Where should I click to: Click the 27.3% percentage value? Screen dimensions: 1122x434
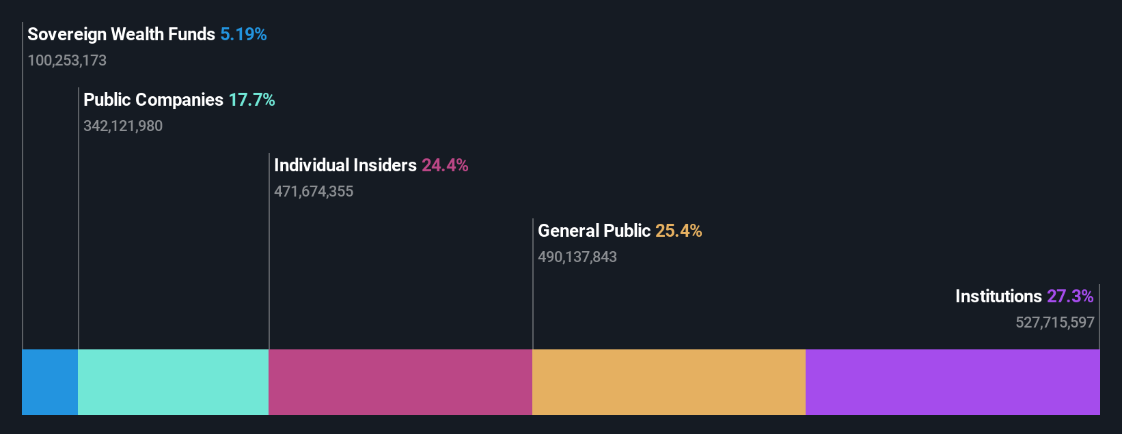click(x=1070, y=296)
